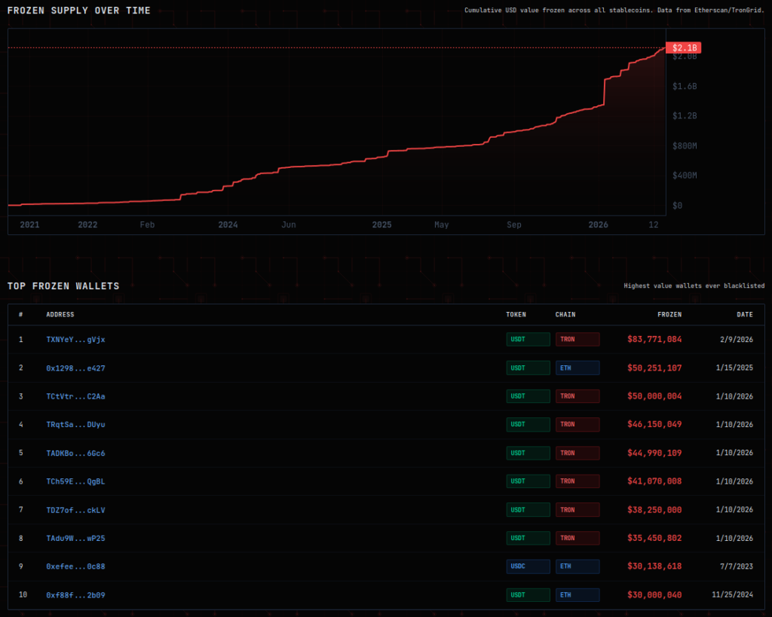Click the 2026 label on chart x-axis
The height and width of the screenshot is (617, 772).
click(x=598, y=225)
